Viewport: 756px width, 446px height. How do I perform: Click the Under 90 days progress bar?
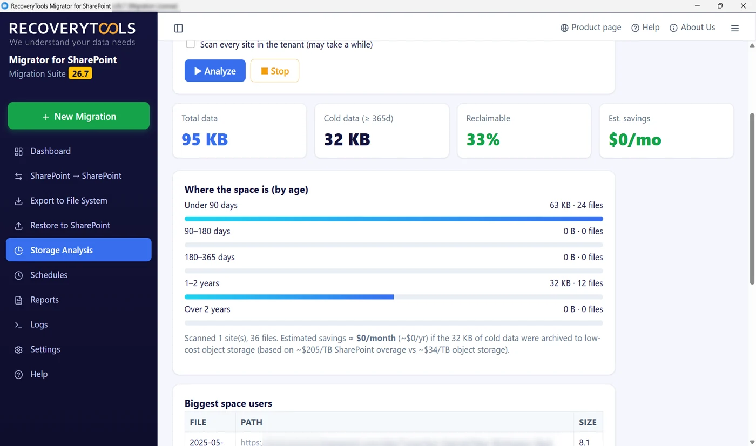[394, 219]
